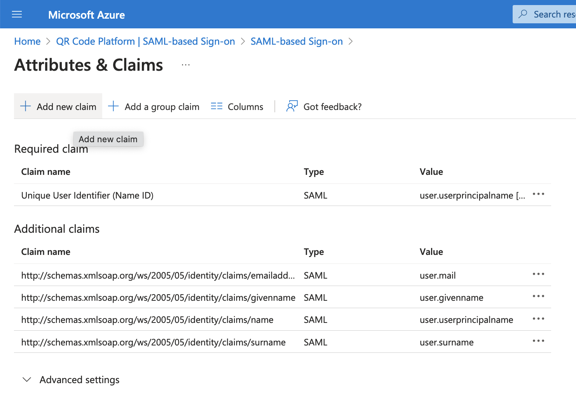576x415 pixels.
Task: Click the Value header under Required claim
Action: pos(431,172)
